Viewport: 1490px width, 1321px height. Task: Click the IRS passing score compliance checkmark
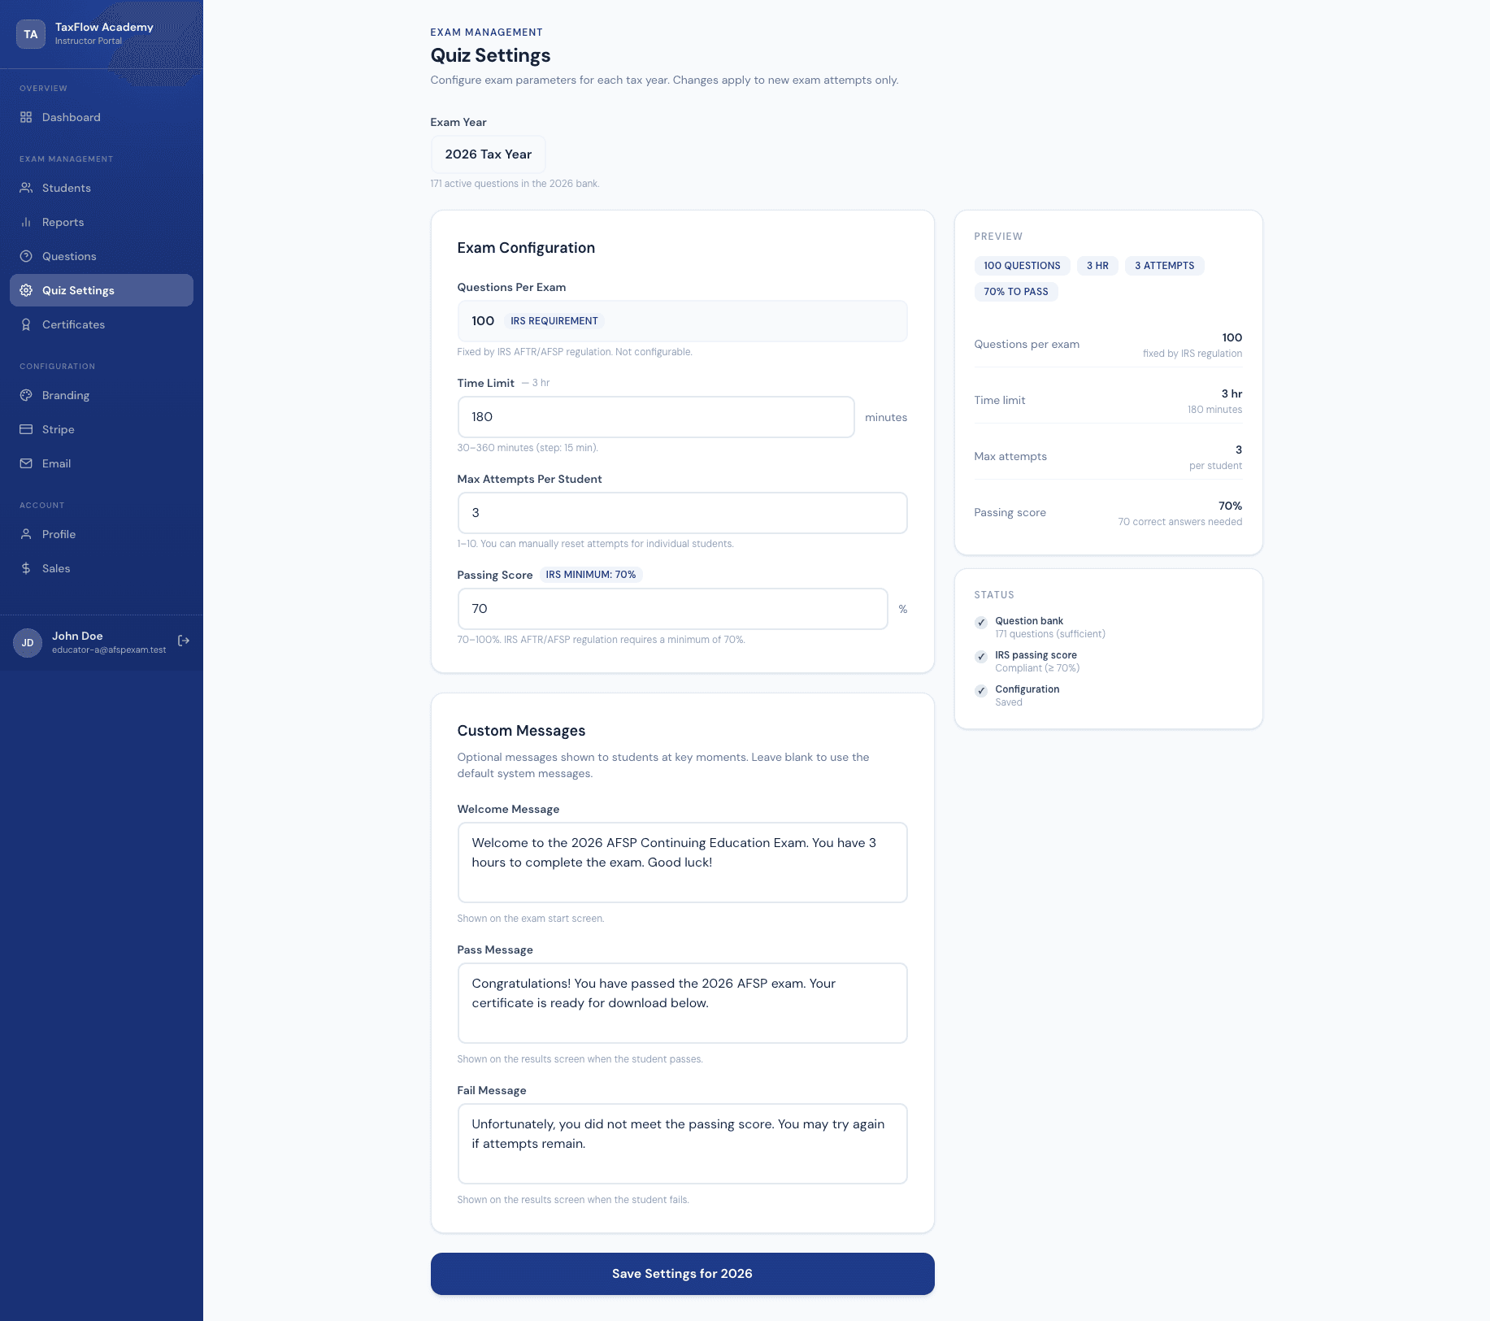pyautogui.click(x=981, y=657)
